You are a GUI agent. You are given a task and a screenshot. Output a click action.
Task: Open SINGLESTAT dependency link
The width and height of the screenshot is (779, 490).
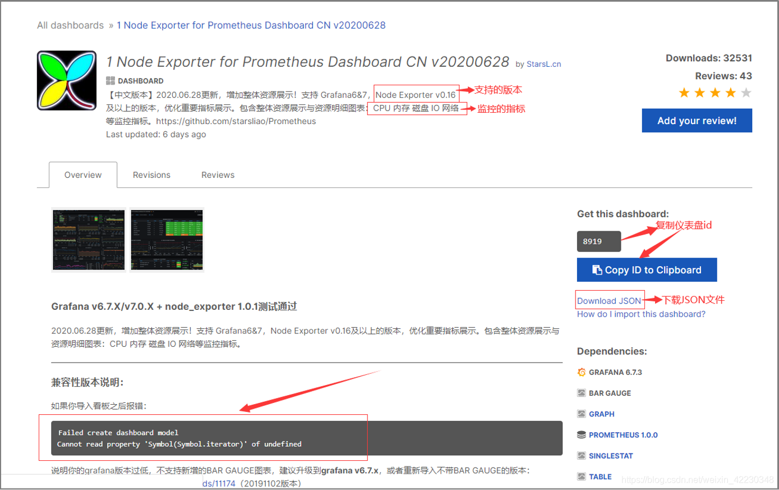coord(611,456)
